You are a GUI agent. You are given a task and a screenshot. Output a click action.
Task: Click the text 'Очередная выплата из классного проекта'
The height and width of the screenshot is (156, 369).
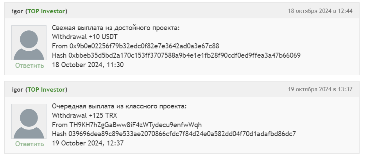119,106
